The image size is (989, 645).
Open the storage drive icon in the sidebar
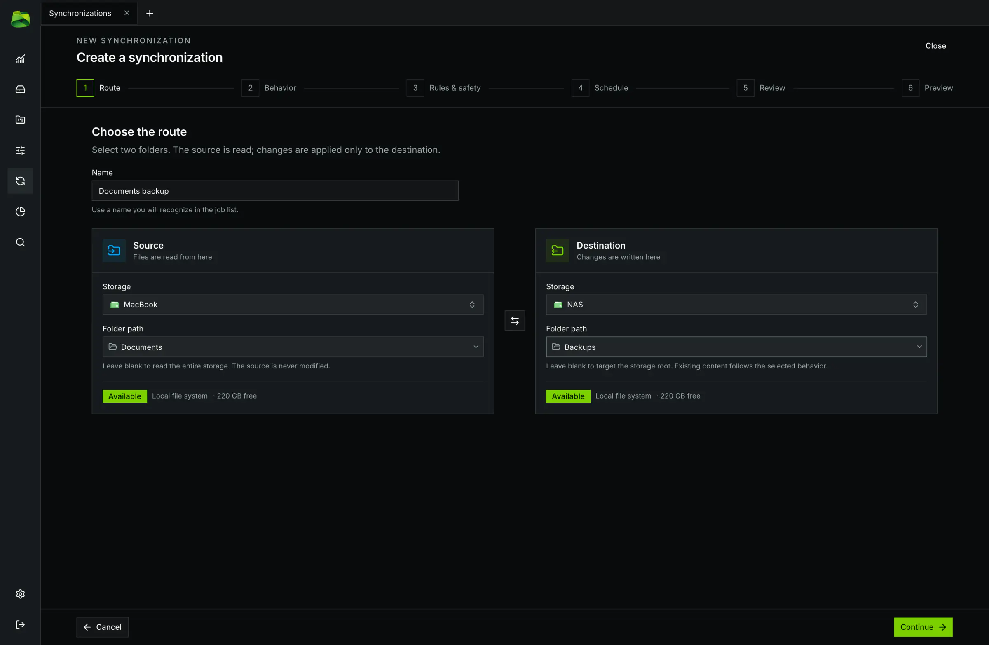[x=20, y=89]
